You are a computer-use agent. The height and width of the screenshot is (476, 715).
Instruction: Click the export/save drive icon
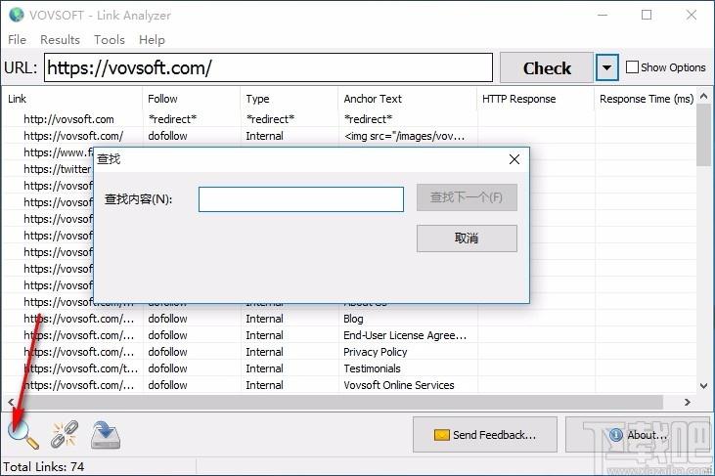click(106, 435)
